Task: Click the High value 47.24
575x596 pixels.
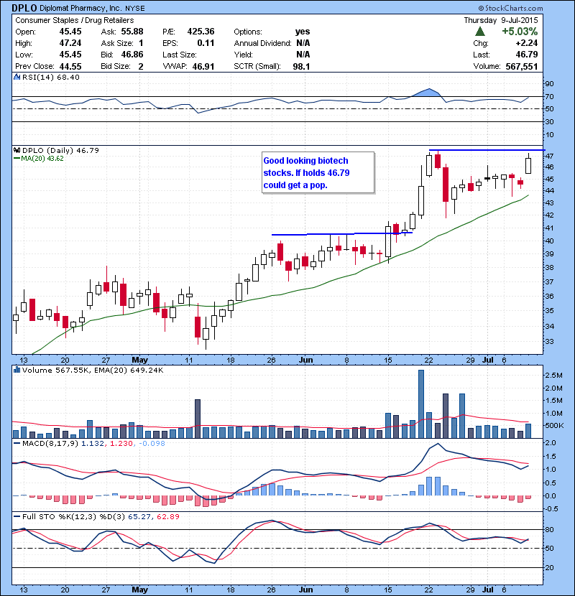Action: 70,43
